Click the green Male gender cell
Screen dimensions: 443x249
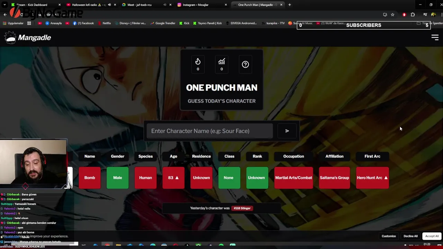tap(118, 178)
